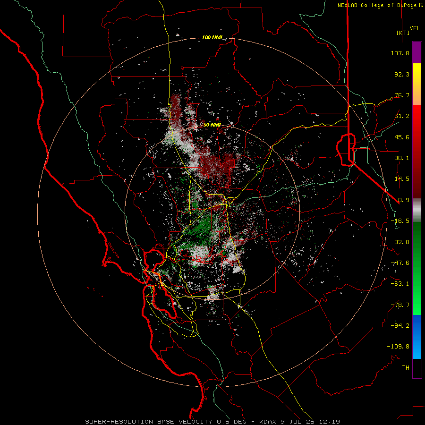Click the 92.3 velocity scale value

tap(402, 74)
